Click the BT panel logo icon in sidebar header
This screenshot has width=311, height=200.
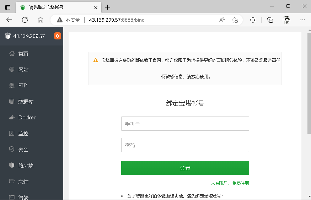(x=8, y=36)
